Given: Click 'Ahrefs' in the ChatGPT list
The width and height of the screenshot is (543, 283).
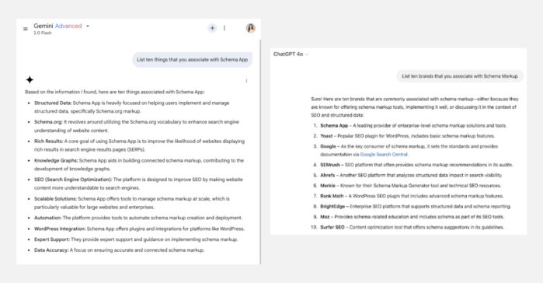Looking at the screenshot, I should point(328,175).
